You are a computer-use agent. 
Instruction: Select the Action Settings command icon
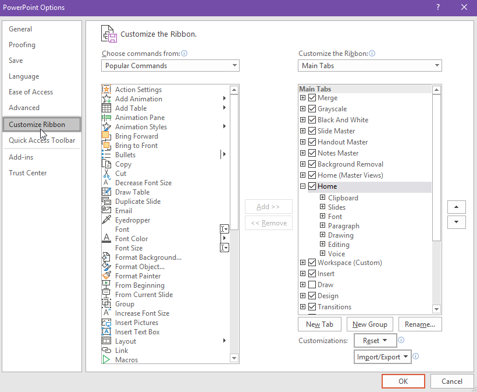coord(106,90)
